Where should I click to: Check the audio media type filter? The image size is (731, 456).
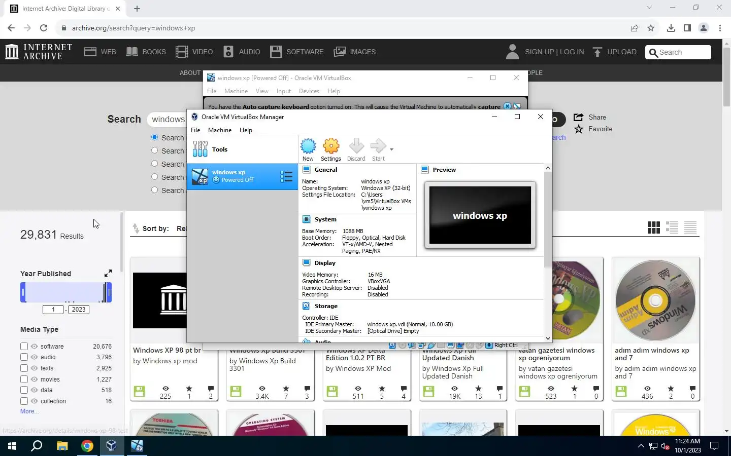[24, 357]
